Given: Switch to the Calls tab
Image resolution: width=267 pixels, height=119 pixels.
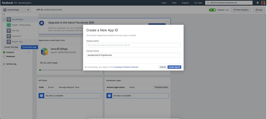Looking at the screenshot, I should click(41, 87).
